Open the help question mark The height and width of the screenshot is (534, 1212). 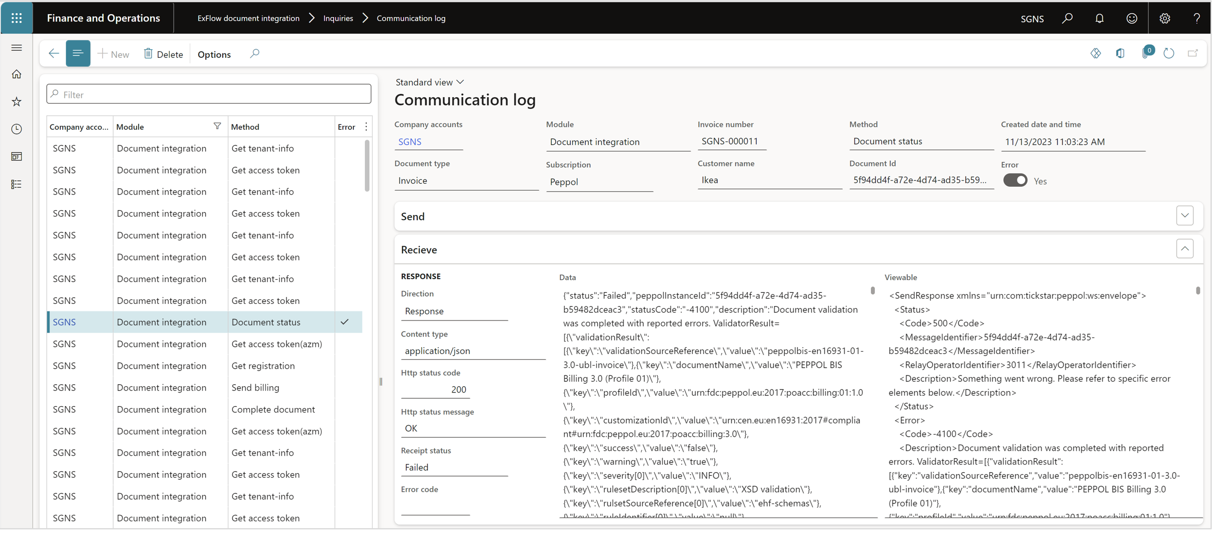pyautogui.click(x=1196, y=18)
